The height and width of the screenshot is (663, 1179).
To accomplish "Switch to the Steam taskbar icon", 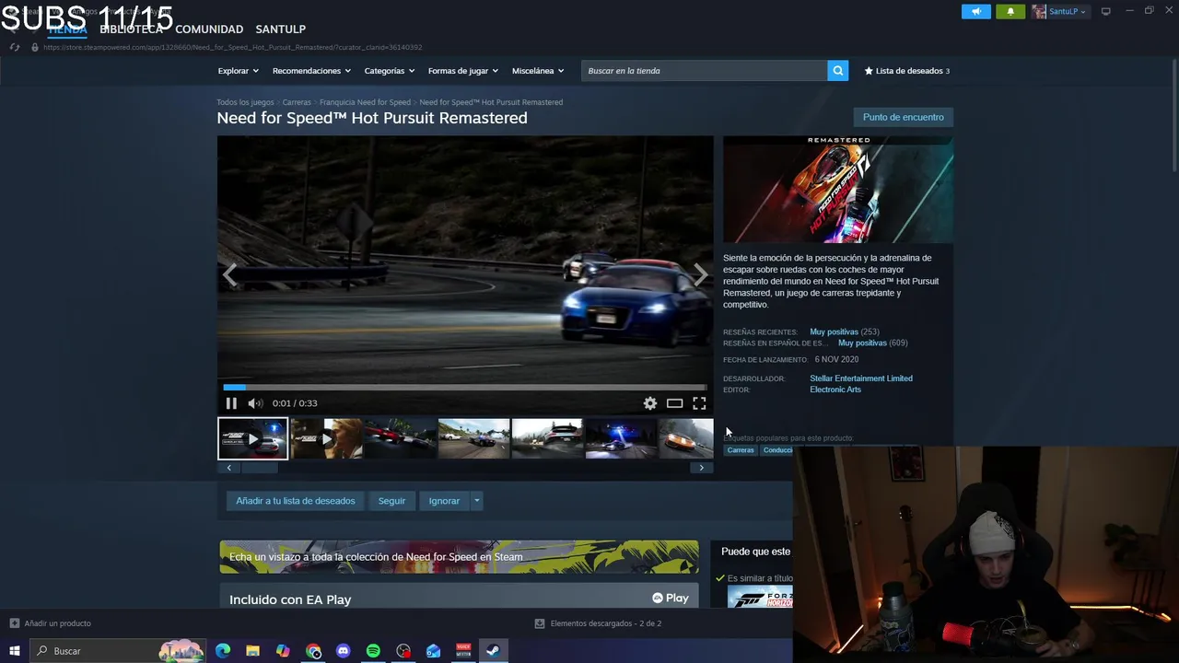I will 493,651.
